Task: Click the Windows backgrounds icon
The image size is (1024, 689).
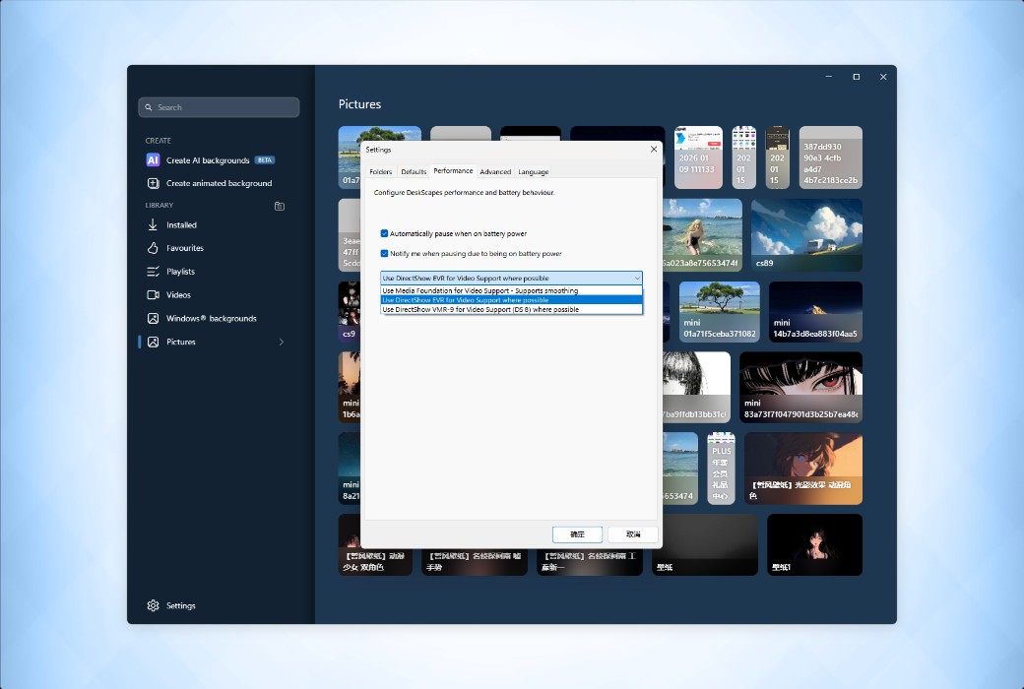Action: tap(153, 319)
